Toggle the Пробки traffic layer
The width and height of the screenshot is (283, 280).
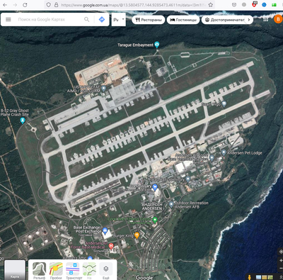(56, 271)
